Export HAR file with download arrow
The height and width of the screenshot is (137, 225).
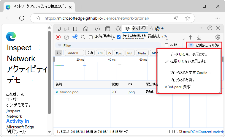(199, 37)
